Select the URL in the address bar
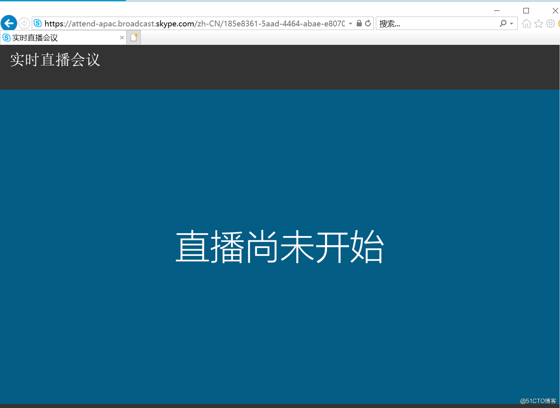Screen dimensions: 560x408 click(x=195, y=23)
